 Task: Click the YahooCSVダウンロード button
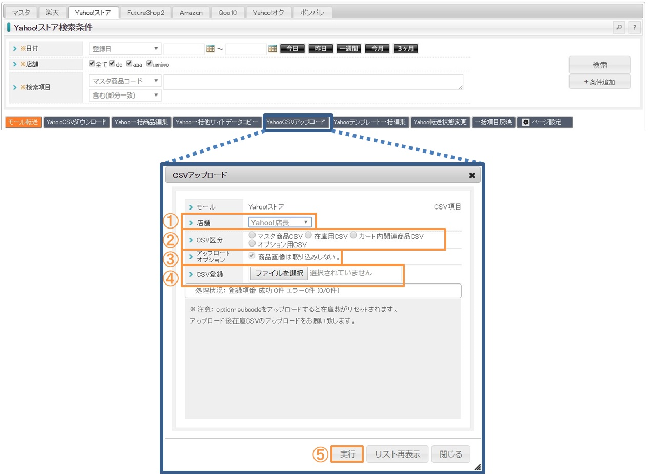point(76,122)
